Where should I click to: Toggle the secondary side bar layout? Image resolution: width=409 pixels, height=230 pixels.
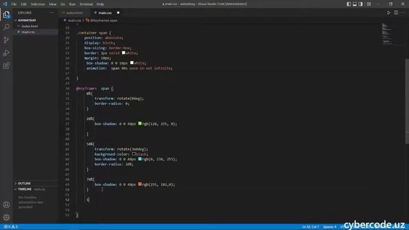tap(360, 4)
